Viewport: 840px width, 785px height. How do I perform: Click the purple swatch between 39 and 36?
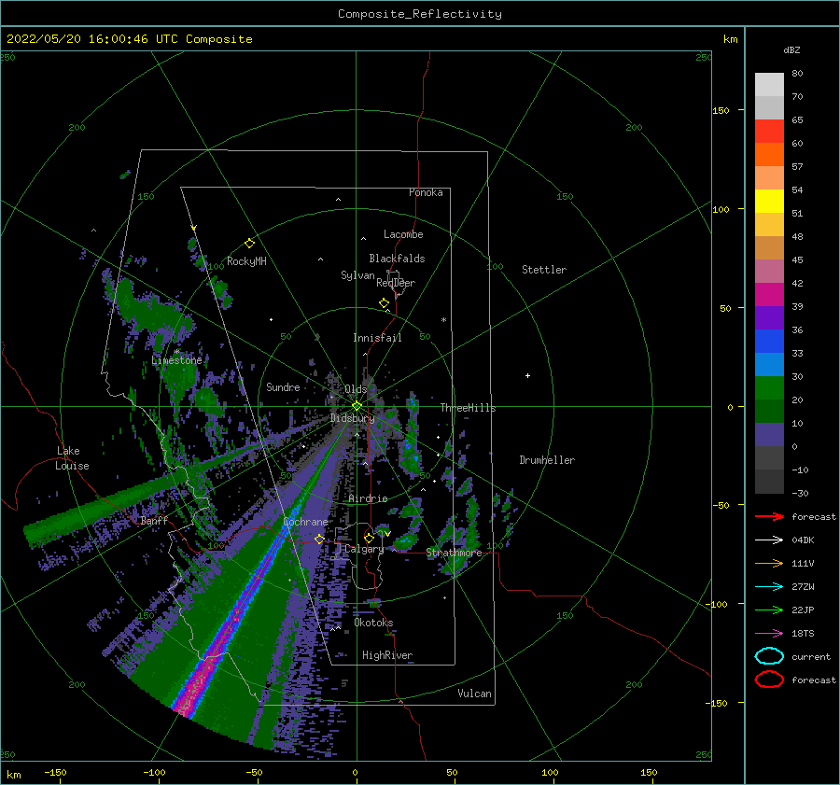769,317
